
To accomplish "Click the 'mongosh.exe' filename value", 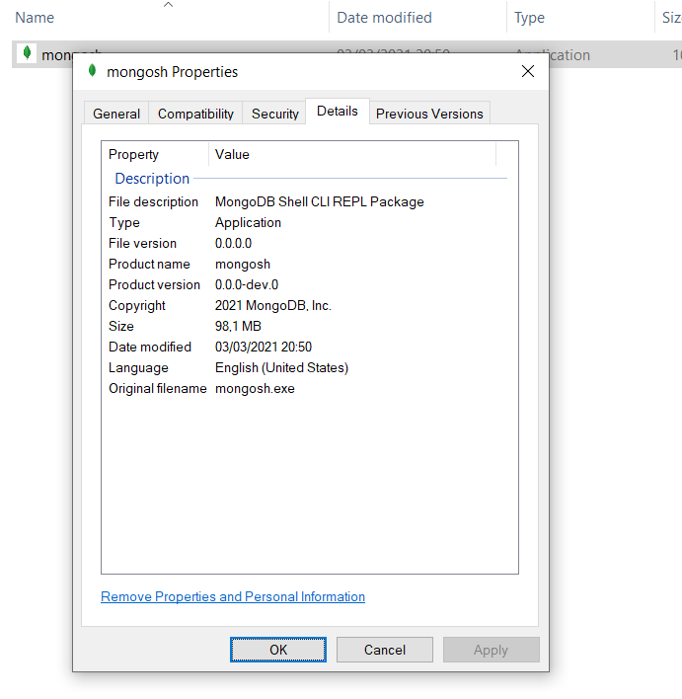I will 255,388.
